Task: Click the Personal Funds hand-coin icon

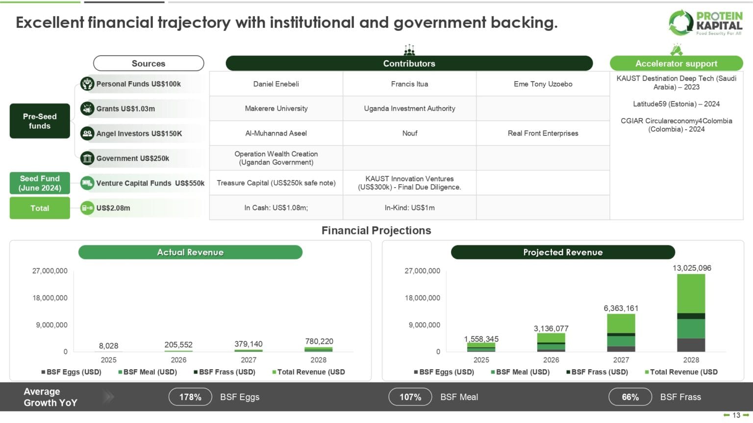Action: pyautogui.click(x=87, y=84)
